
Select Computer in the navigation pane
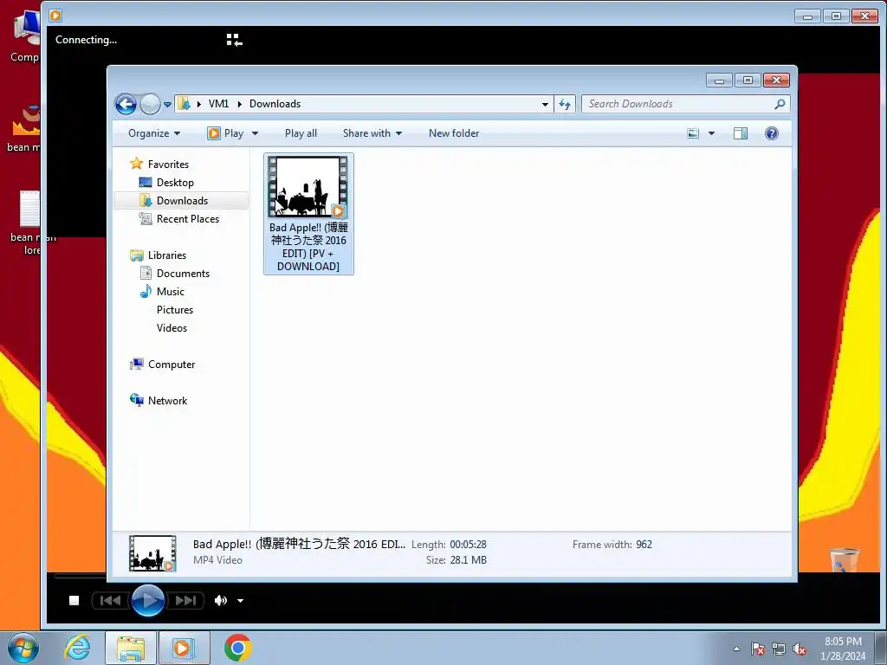[172, 365]
